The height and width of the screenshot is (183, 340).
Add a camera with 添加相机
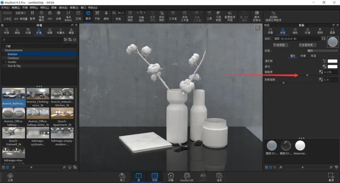130,16
